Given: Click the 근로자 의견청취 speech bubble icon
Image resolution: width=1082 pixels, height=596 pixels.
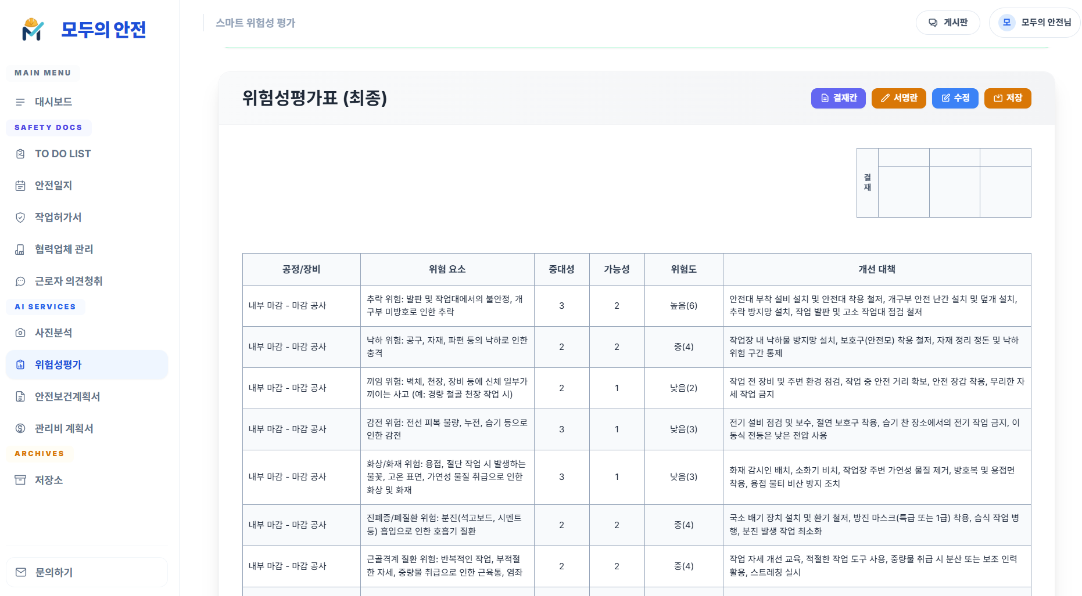Looking at the screenshot, I should coord(20,281).
